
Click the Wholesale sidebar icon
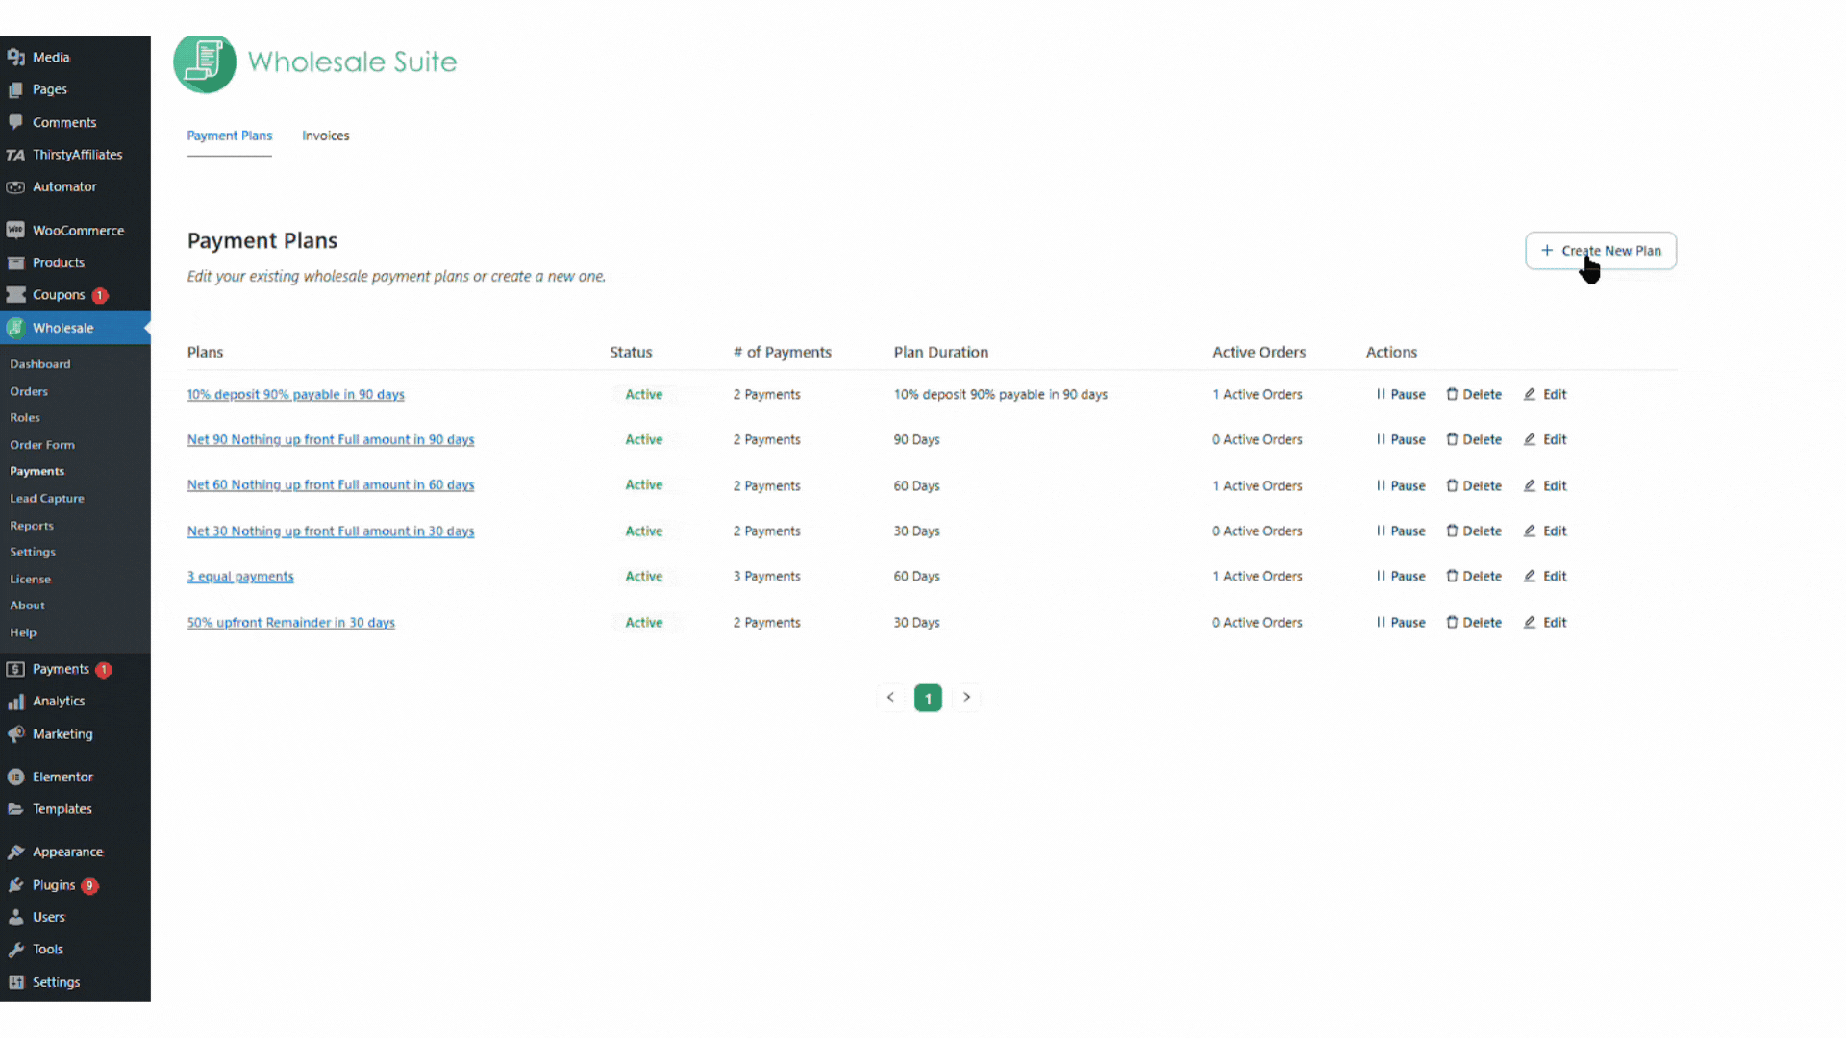click(x=15, y=328)
